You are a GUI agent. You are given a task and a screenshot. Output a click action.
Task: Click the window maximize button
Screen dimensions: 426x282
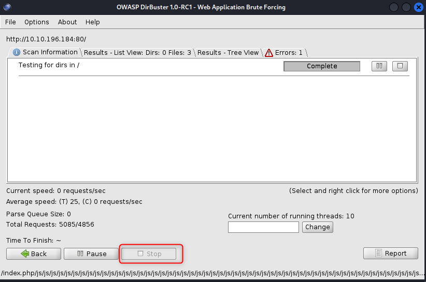406,7
